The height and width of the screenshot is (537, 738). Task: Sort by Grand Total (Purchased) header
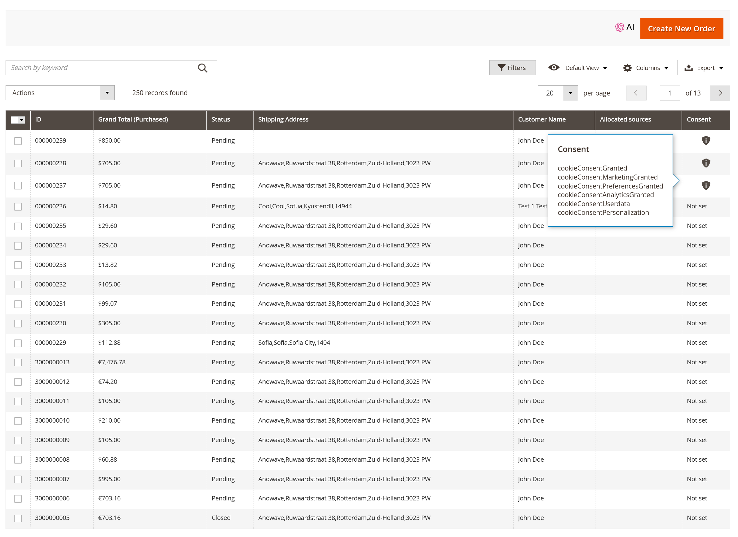pyautogui.click(x=150, y=119)
